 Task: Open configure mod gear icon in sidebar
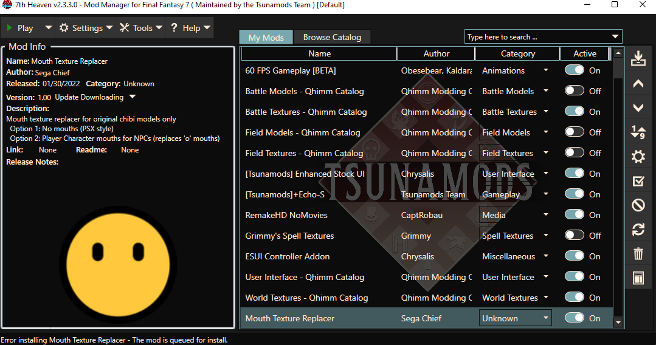(638, 157)
